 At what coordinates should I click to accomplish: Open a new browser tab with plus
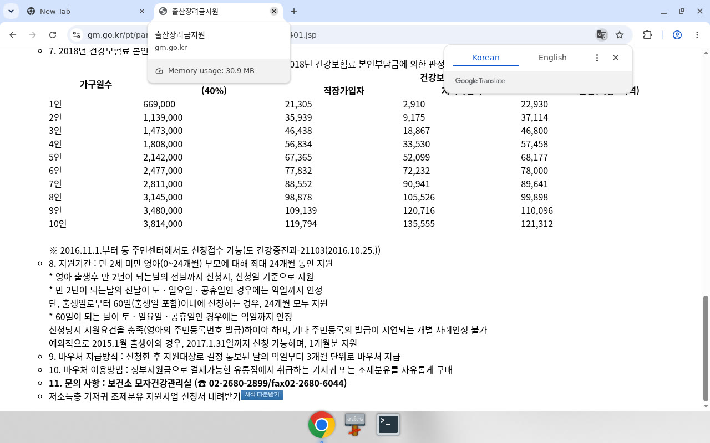pyautogui.click(x=294, y=11)
